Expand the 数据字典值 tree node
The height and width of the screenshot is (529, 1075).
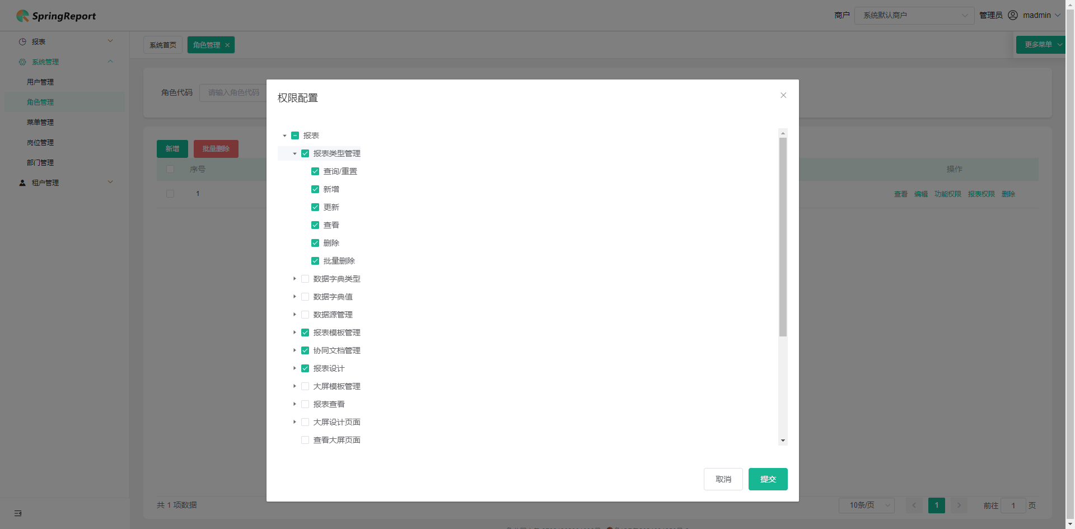[x=295, y=297]
